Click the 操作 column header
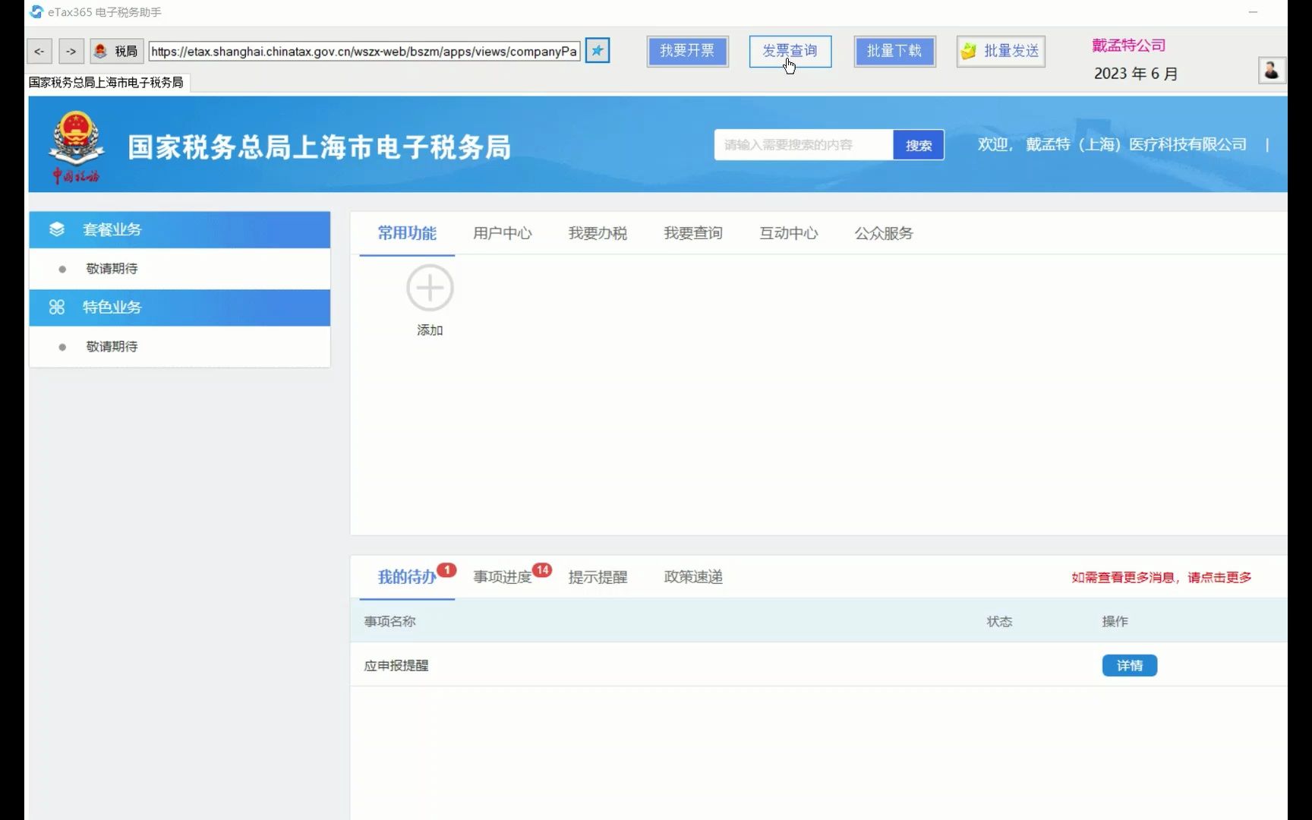 click(1115, 622)
